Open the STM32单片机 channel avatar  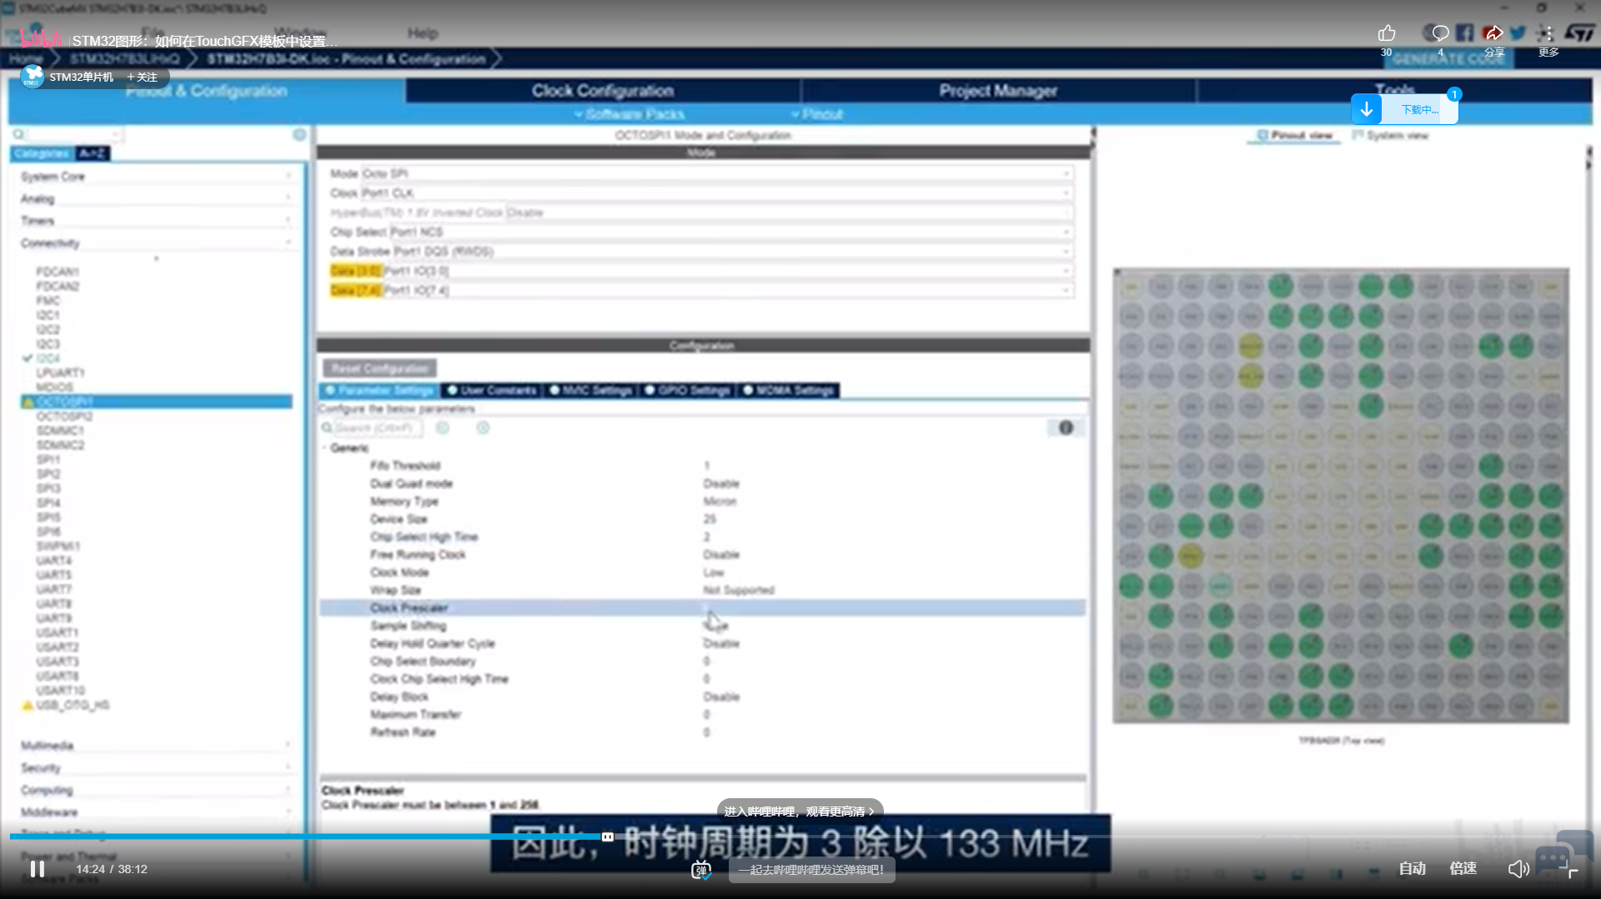pos(33,77)
